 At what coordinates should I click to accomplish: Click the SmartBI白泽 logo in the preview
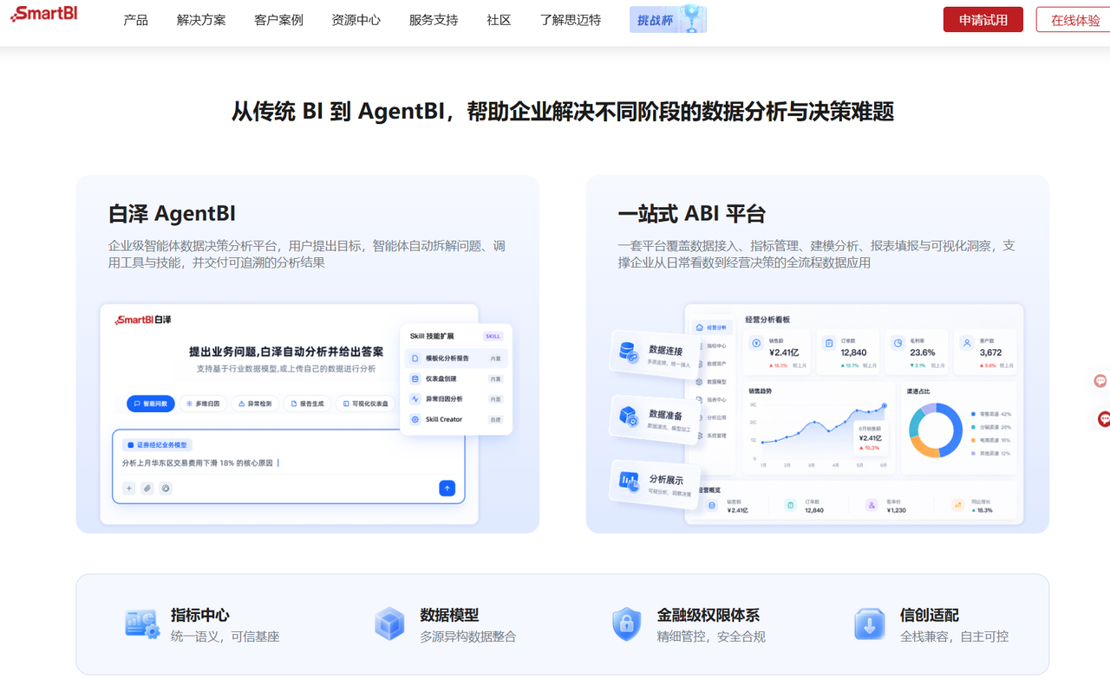point(143,320)
